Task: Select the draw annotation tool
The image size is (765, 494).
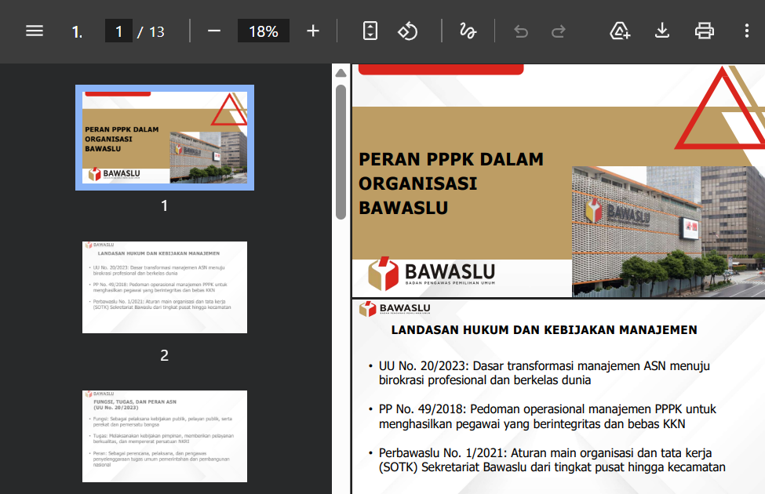Action: pos(468,31)
